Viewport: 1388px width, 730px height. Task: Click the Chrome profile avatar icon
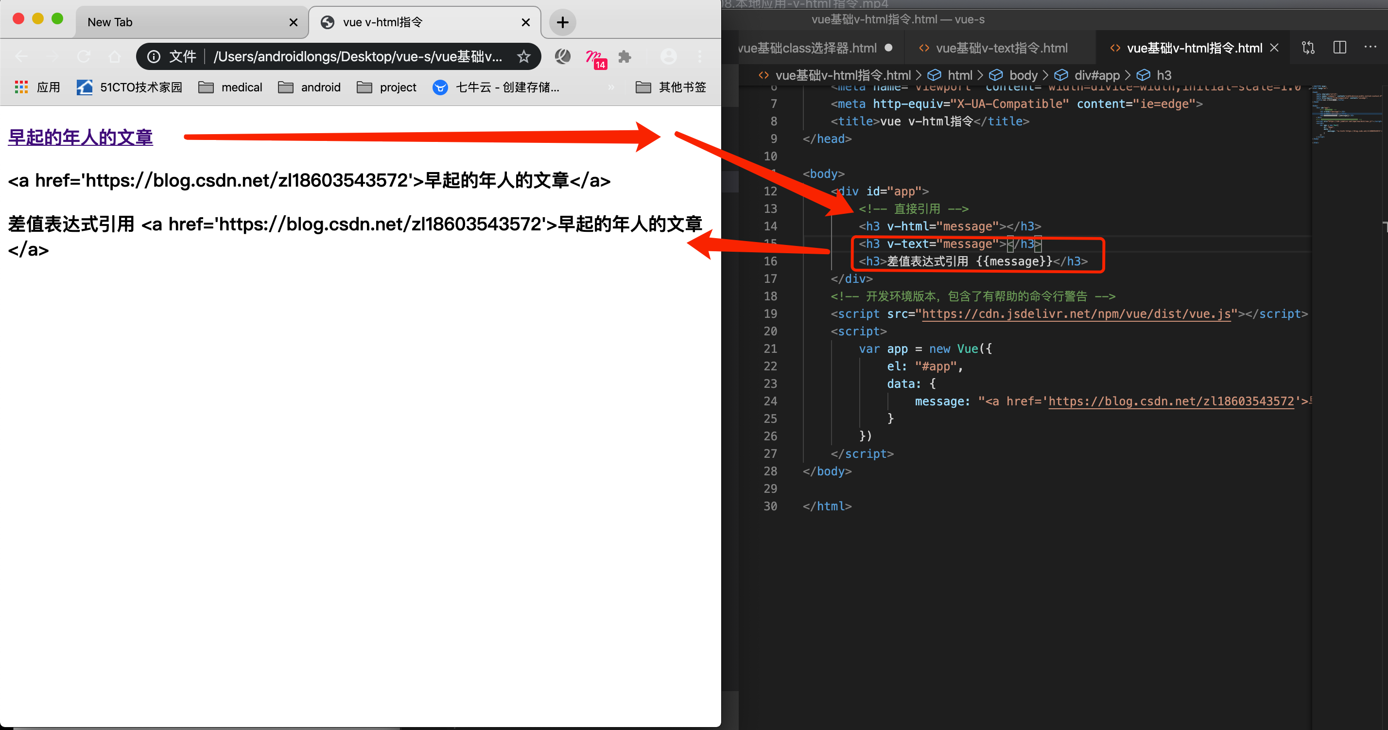click(668, 56)
